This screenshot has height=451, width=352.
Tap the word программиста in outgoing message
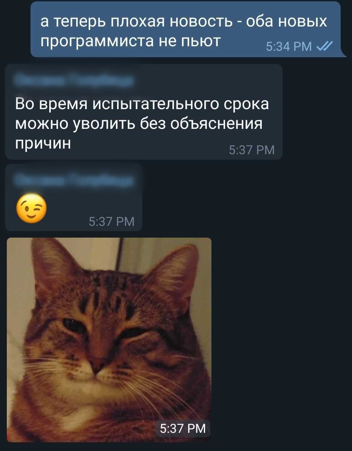coord(98,42)
